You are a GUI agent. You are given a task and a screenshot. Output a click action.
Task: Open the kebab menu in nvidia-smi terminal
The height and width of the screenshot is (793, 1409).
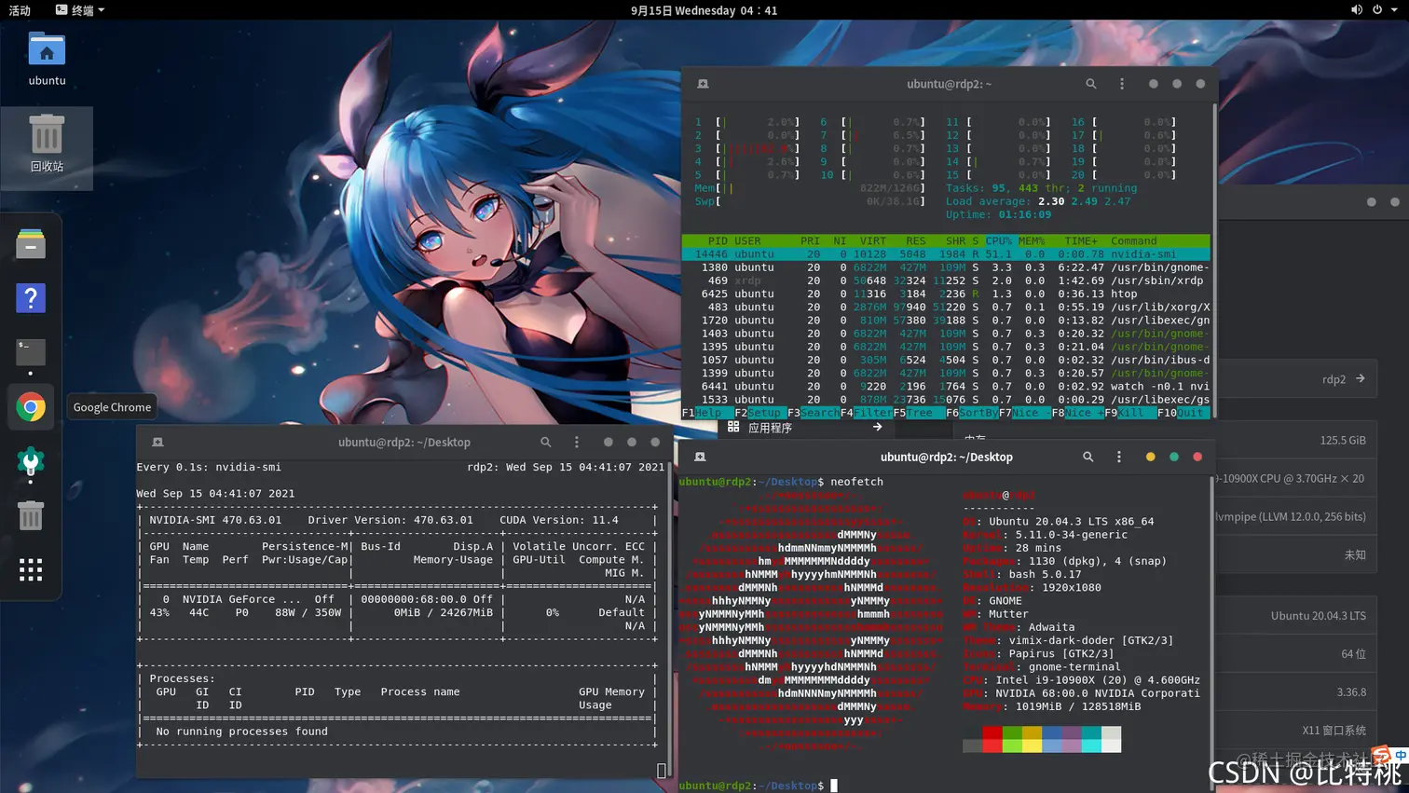(576, 442)
